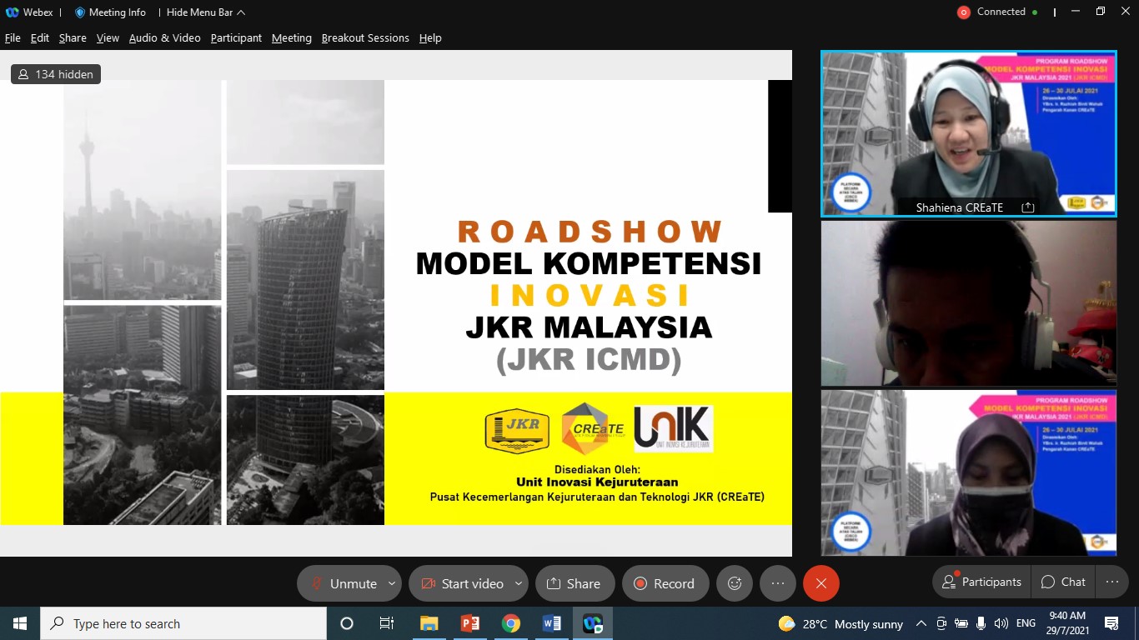Leave meeting with red X button
The width and height of the screenshot is (1139, 640).
pos(821,583)
